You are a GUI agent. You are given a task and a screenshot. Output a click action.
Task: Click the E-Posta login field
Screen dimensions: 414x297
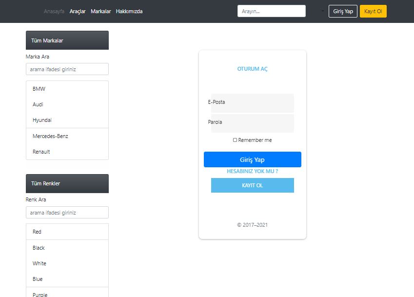pyautogui.click(x=252, y=103)
